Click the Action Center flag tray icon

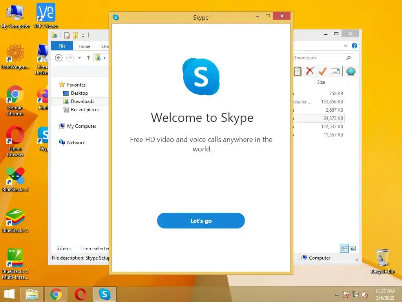346,295
